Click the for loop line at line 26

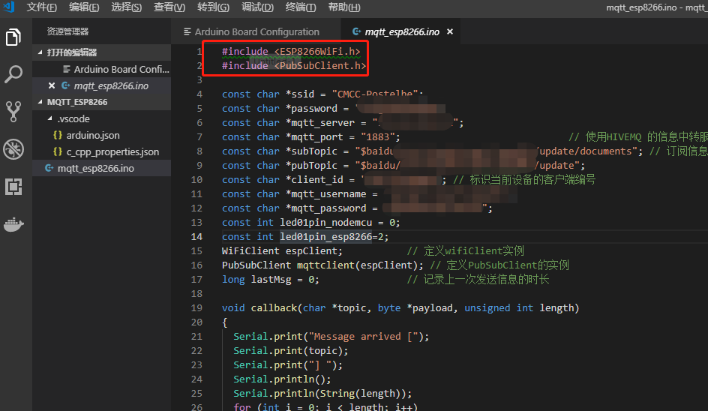pyautogui.click(x=325, y=406)
